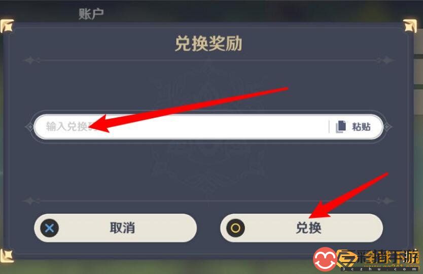Click the 兑换奖励 dialog title
423x274 pixels.
pyautogui.click(x=208, y=44)
